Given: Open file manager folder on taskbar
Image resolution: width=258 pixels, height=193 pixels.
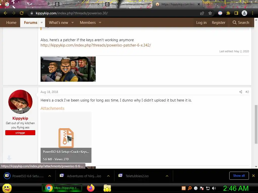Looking at the screenshot, I should coord(107,188).
